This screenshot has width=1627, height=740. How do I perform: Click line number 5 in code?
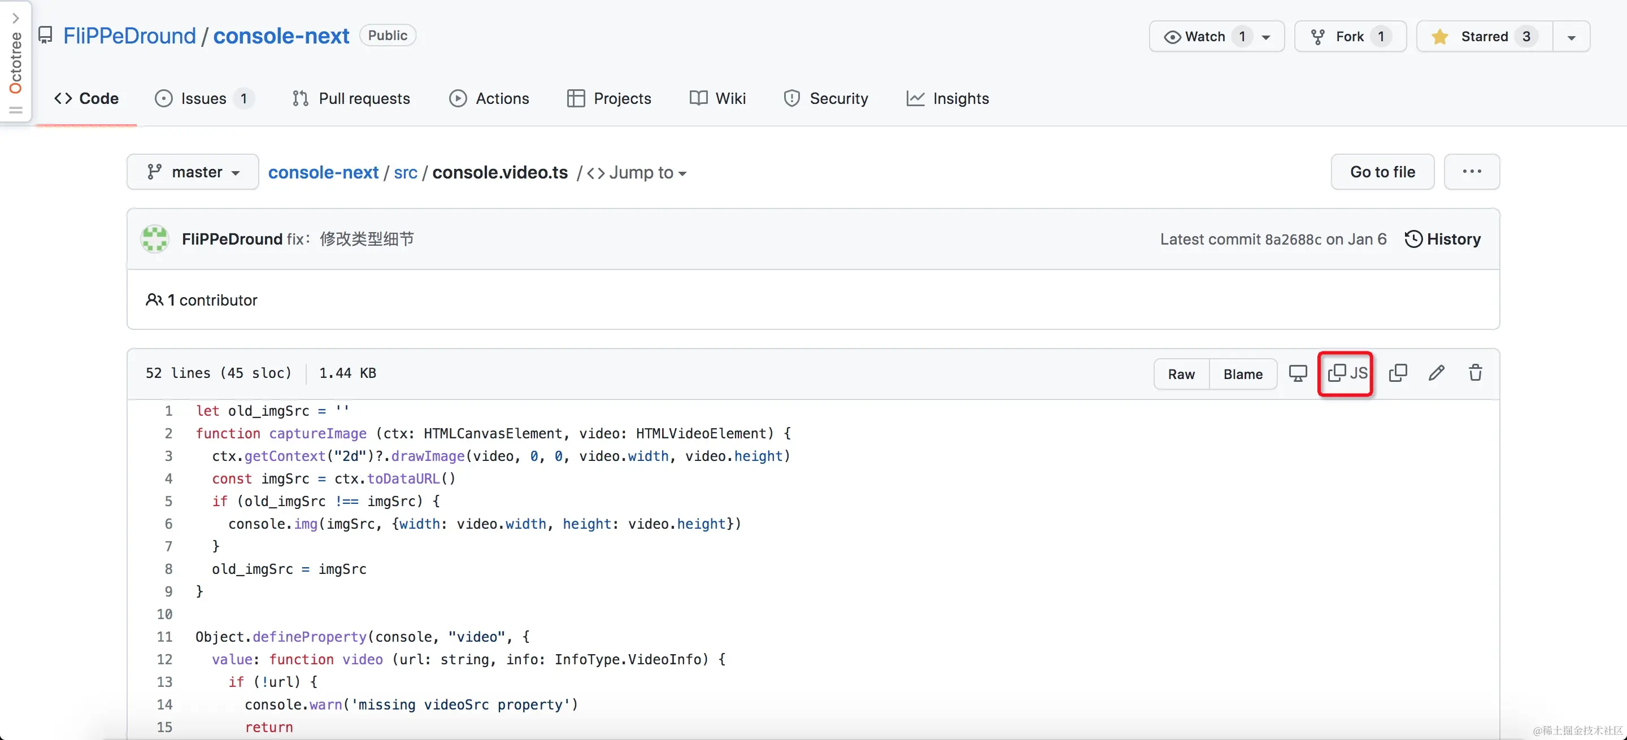168,500
